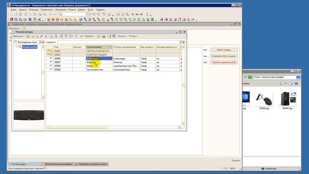
Task: Open the Справка menu
Action: (x=100, y=10)
